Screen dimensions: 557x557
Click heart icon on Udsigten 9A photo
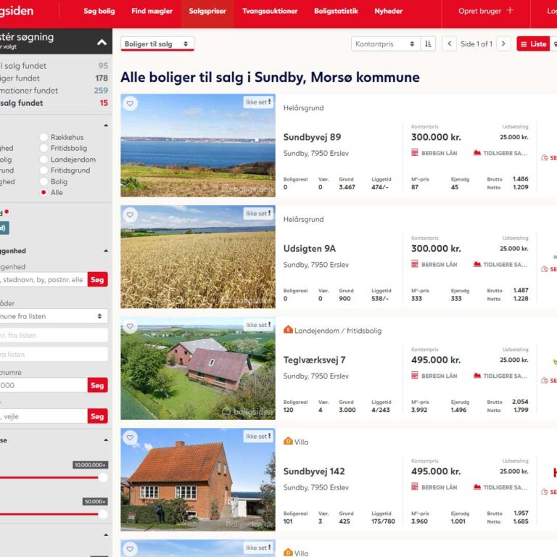[130, 215]
